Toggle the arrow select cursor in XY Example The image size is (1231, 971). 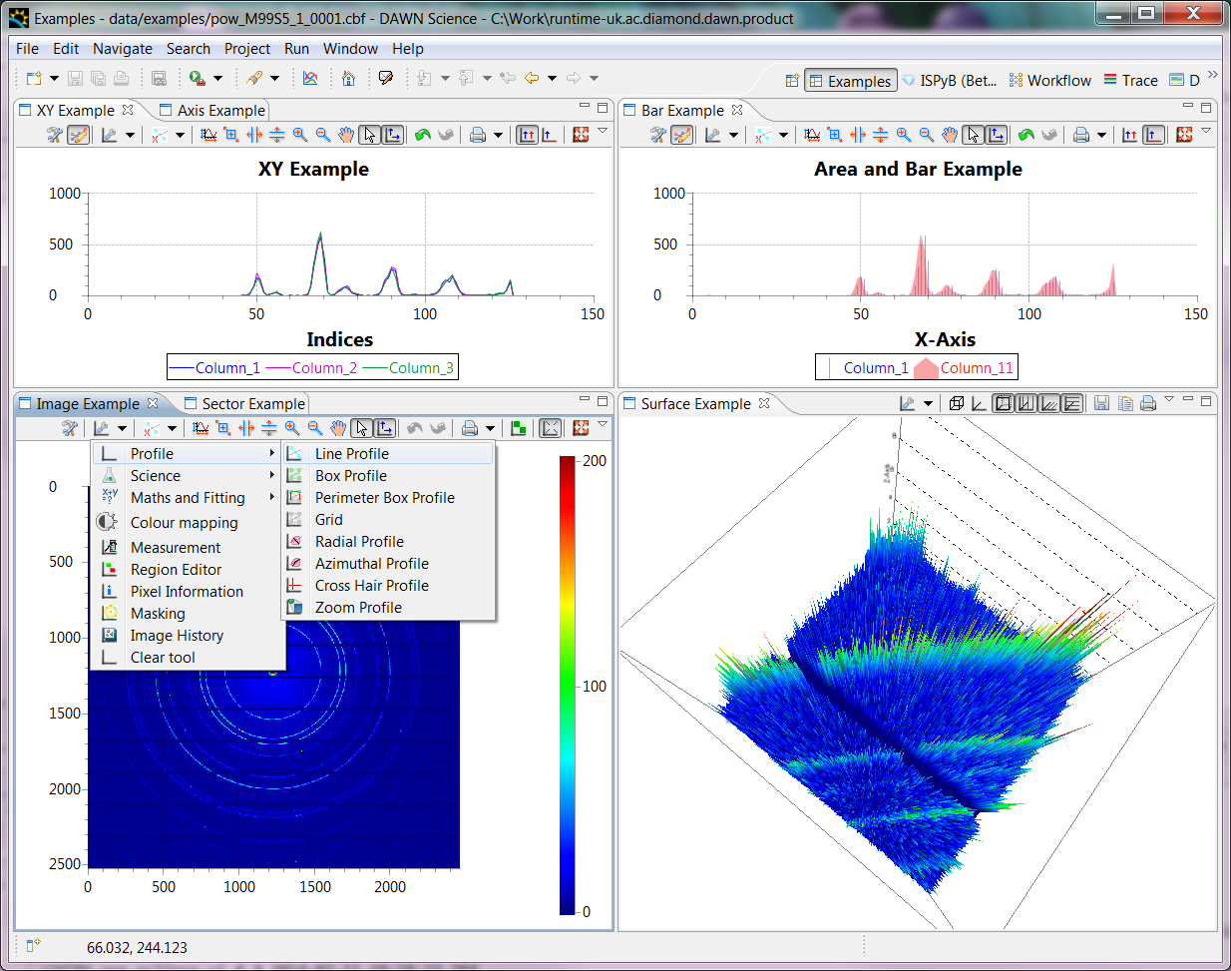[x=370, y=135]
